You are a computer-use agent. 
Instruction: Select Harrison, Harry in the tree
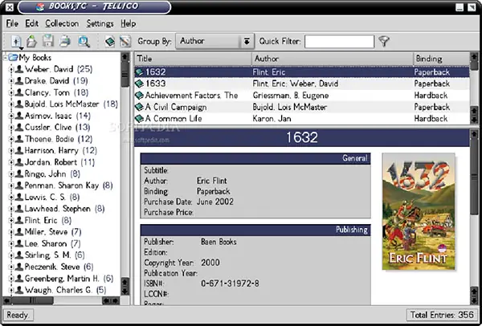tap(60, 151)
